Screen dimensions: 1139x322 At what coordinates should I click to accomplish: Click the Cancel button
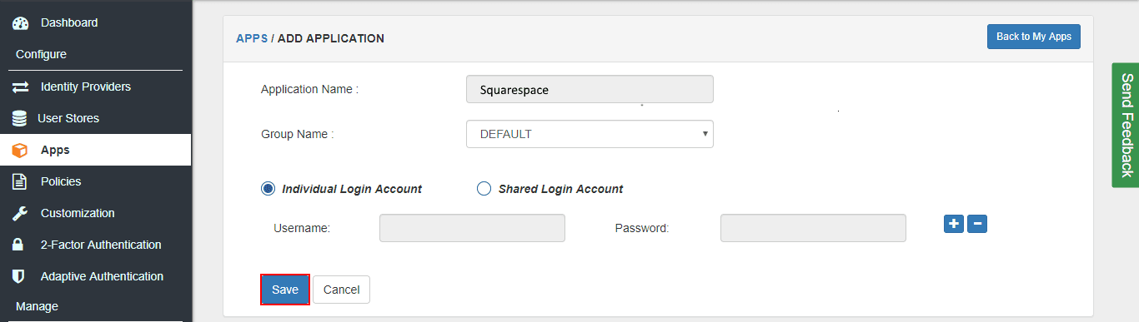point(341,290)
